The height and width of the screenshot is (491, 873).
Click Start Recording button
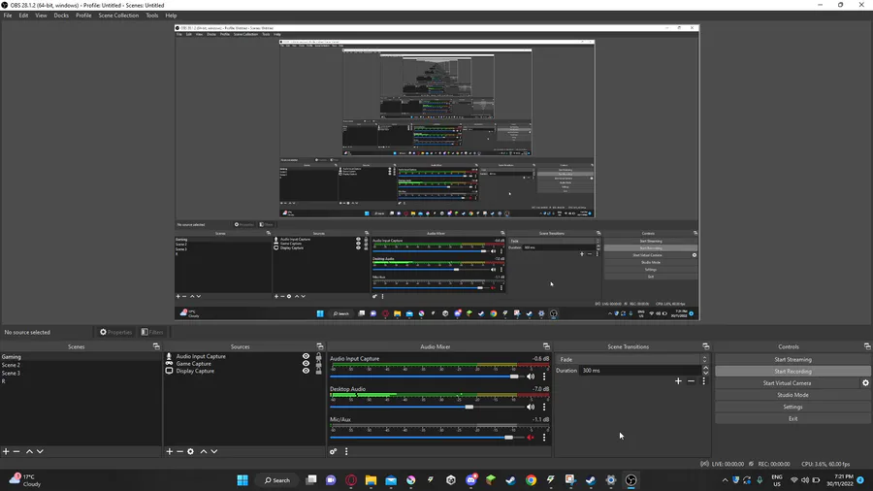tap(792, 372)
